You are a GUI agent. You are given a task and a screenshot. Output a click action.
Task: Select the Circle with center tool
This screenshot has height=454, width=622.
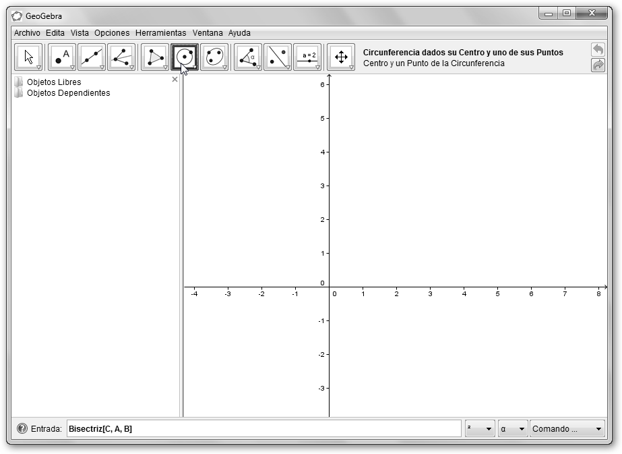pyautogui.click(x=185, y=57)
